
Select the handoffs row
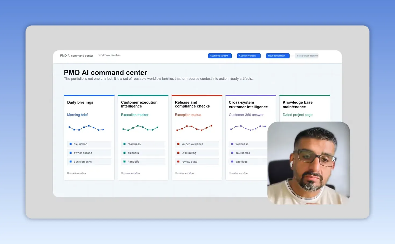click(143, 162)
